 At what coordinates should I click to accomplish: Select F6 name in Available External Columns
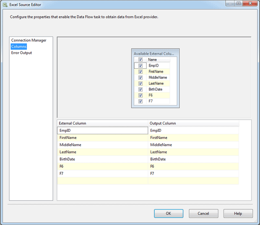click(158, 95)
